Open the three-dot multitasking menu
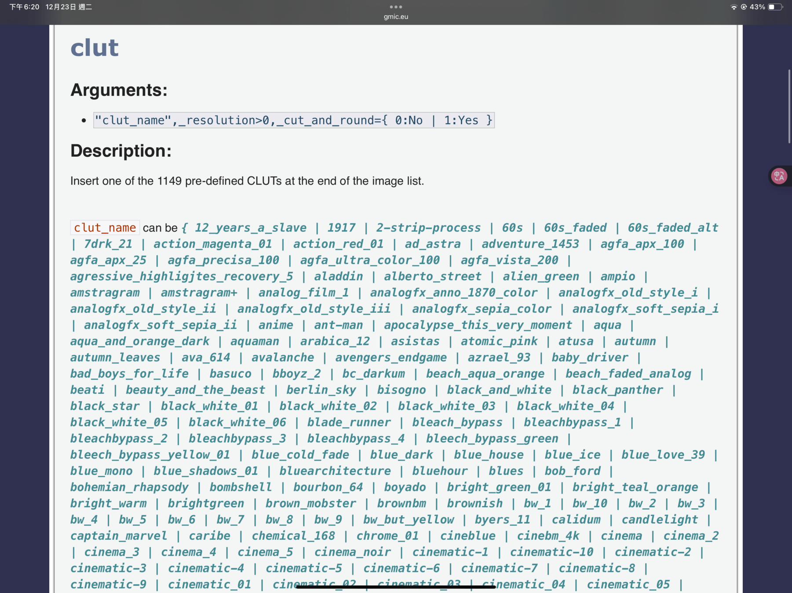Screen dimensions: 792x593 [x=396, y=7]
